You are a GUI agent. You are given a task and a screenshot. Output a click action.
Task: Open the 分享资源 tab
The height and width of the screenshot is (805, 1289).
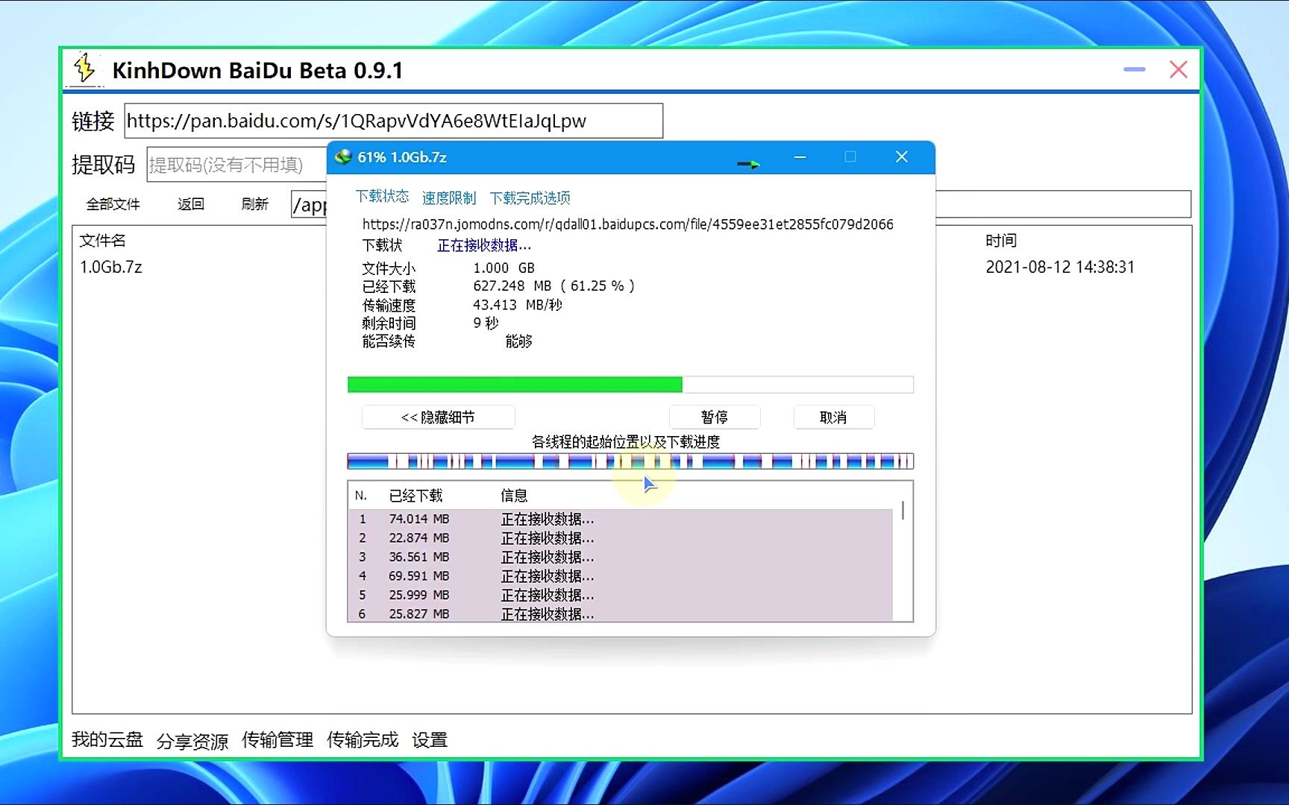coord(192,741)
